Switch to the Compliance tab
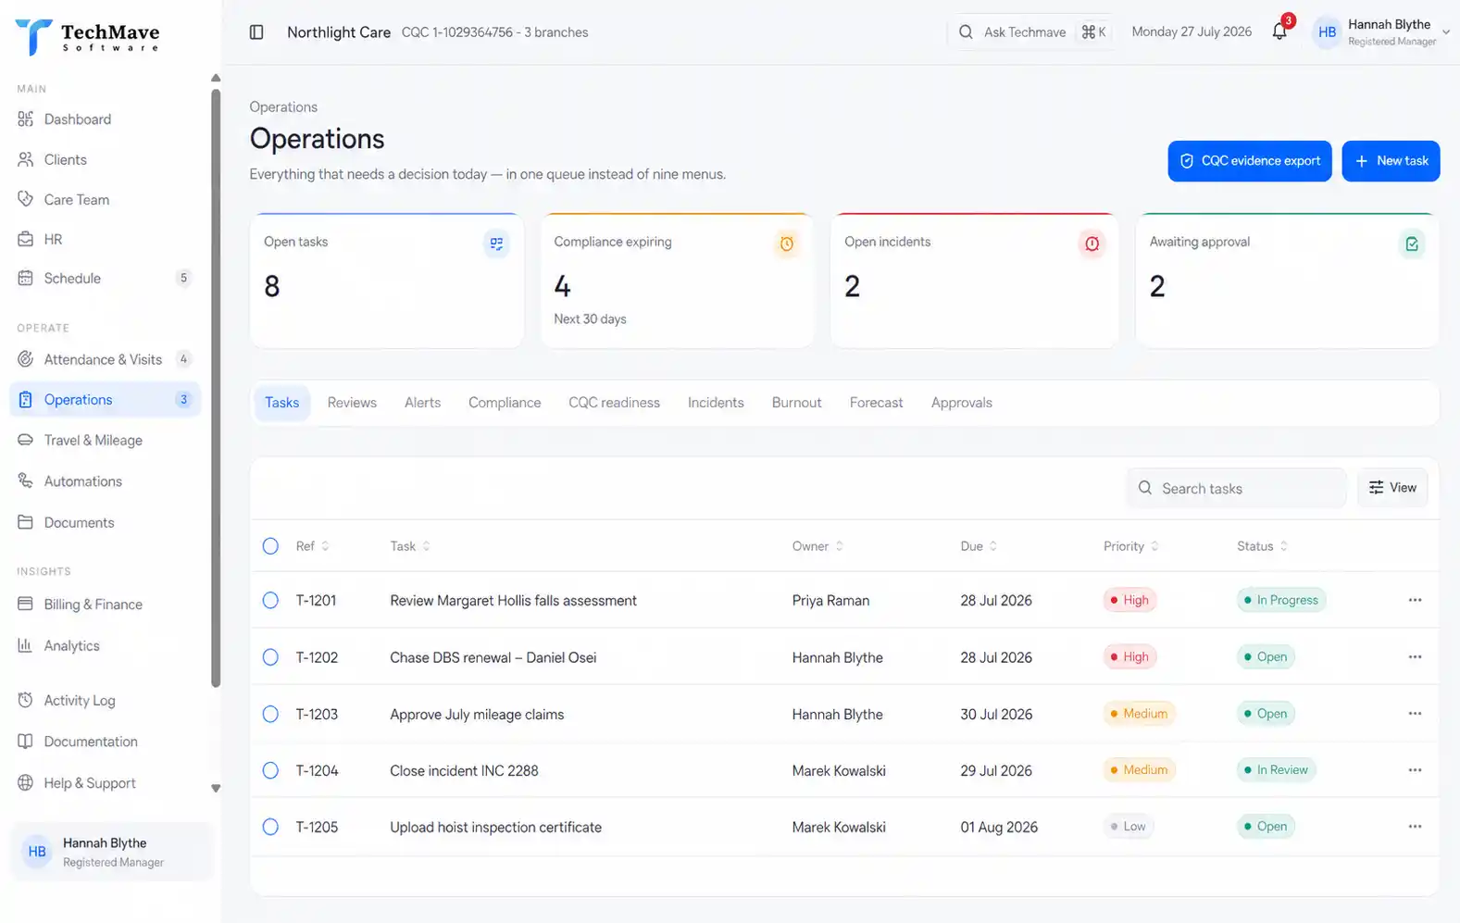Viewport: 1460px width, 923px height. coord(505,403)
